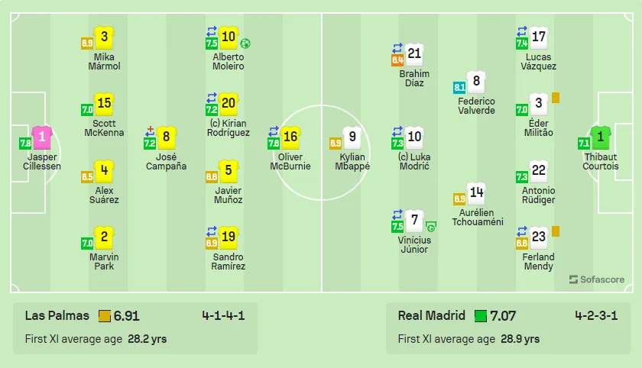
Task: Click Las Palmas yellow rating color square
Action: tap(105, 316)
